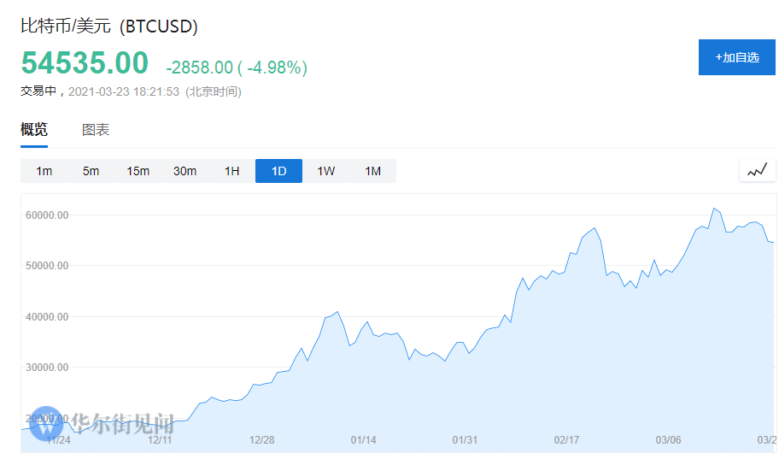Set chart interval to 15m
The width and height of the screenshot is (779, 459).
pos(138,171)
